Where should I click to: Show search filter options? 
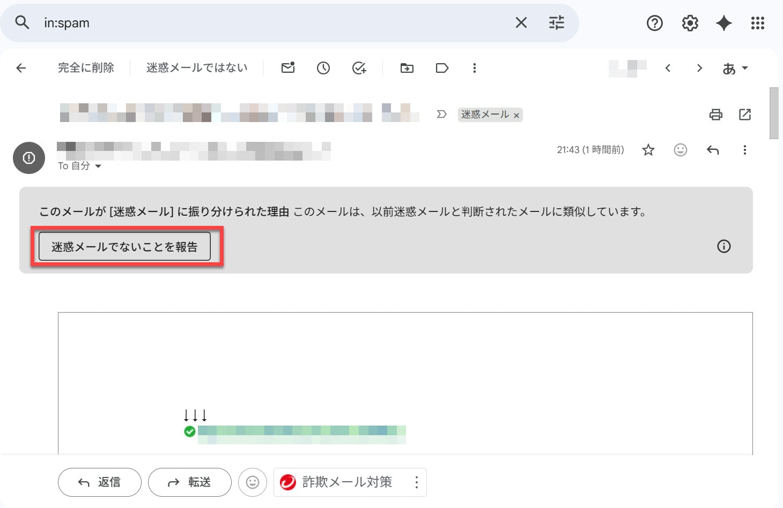556,23
